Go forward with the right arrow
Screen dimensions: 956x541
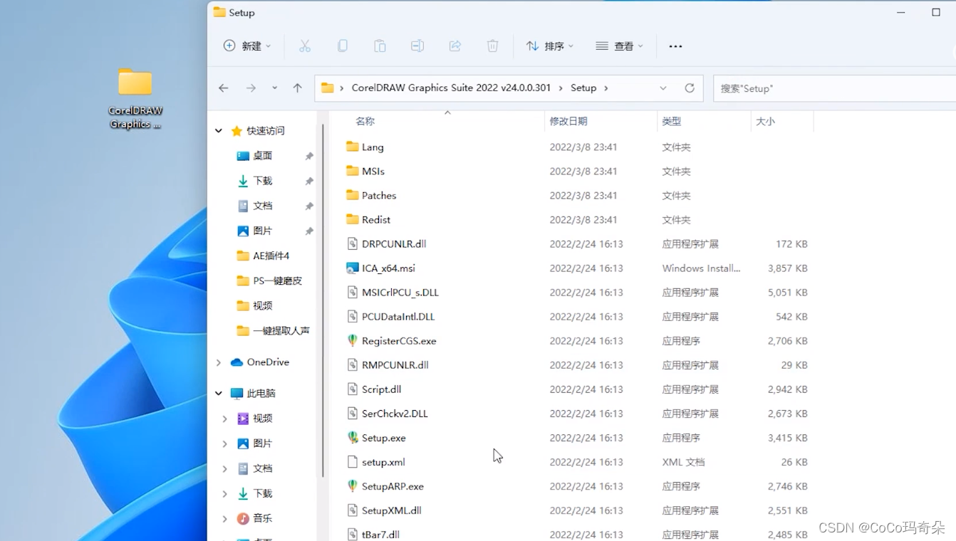[251, 88]
